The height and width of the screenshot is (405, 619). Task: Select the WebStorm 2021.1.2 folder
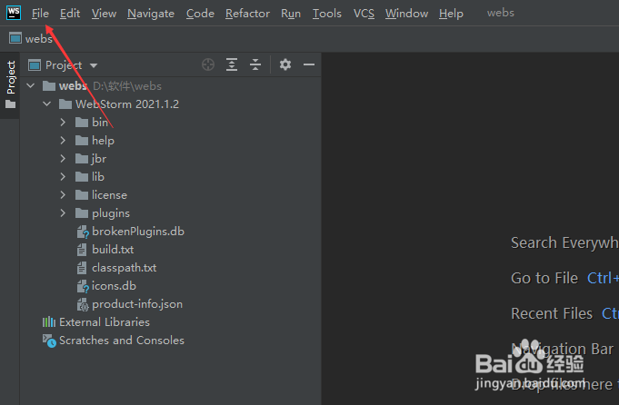pyautogui.click(x=127, y=104)
